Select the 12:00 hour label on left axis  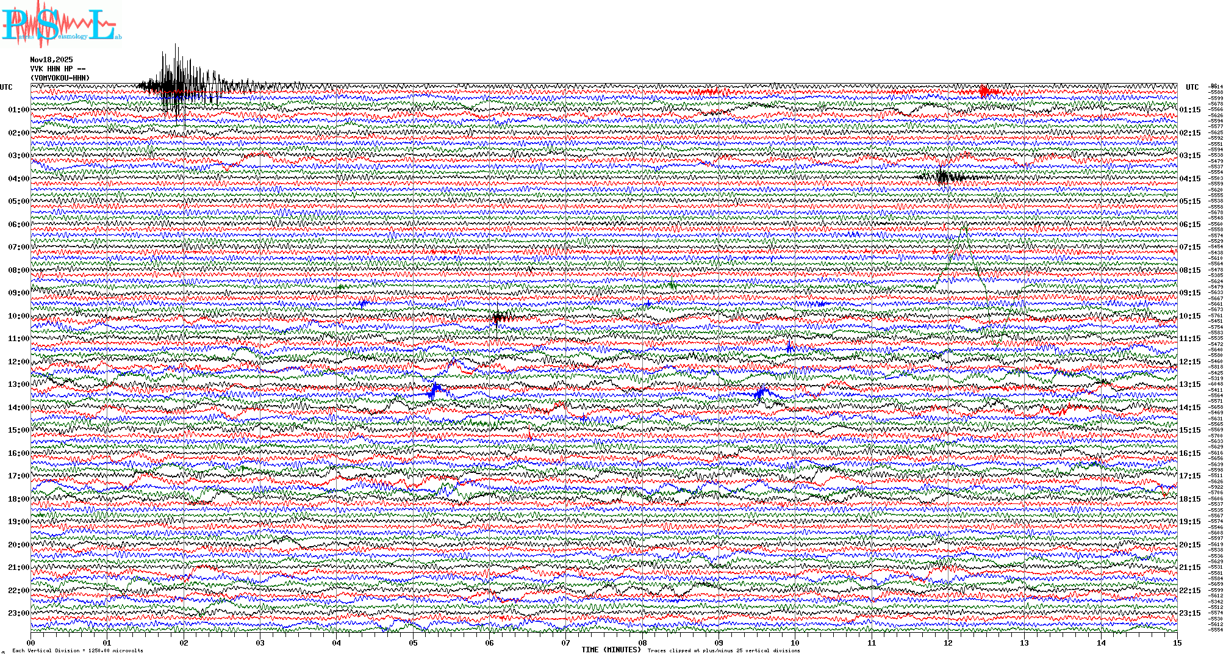tap(18, 362)
